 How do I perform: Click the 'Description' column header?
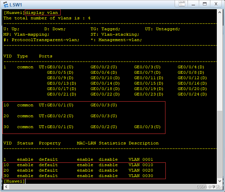(144, 143)
